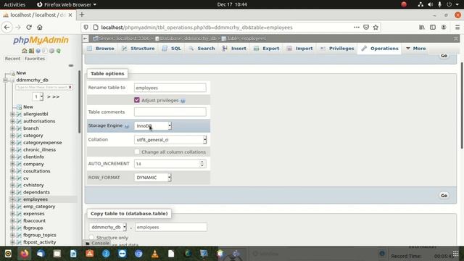Select Structure only radio button
Image resolution: width=464 pixels, height=261 pixels.
point(91,237)
